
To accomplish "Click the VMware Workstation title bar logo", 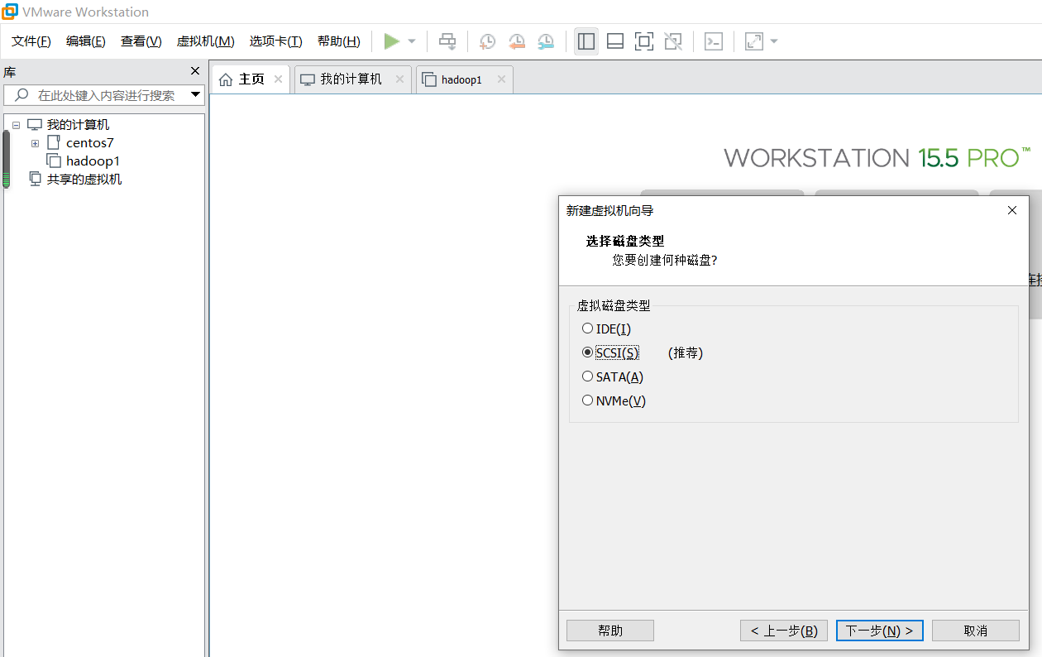I will (10, 12).
